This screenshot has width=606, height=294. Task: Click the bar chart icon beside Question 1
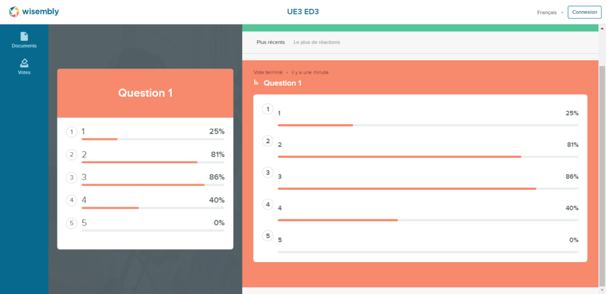pos(256,82)
